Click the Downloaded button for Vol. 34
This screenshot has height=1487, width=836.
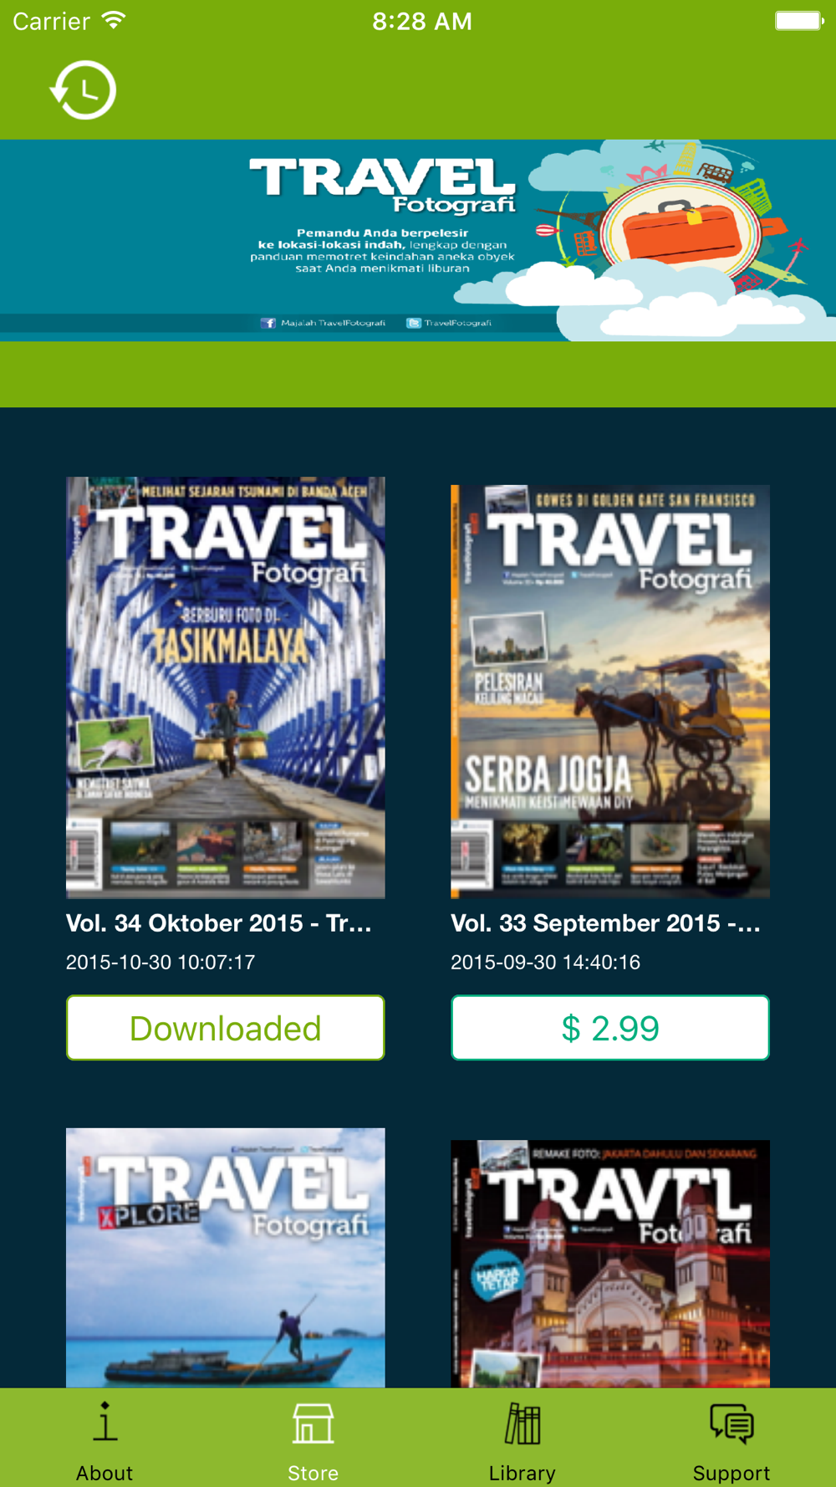[x=226, y=1028]
